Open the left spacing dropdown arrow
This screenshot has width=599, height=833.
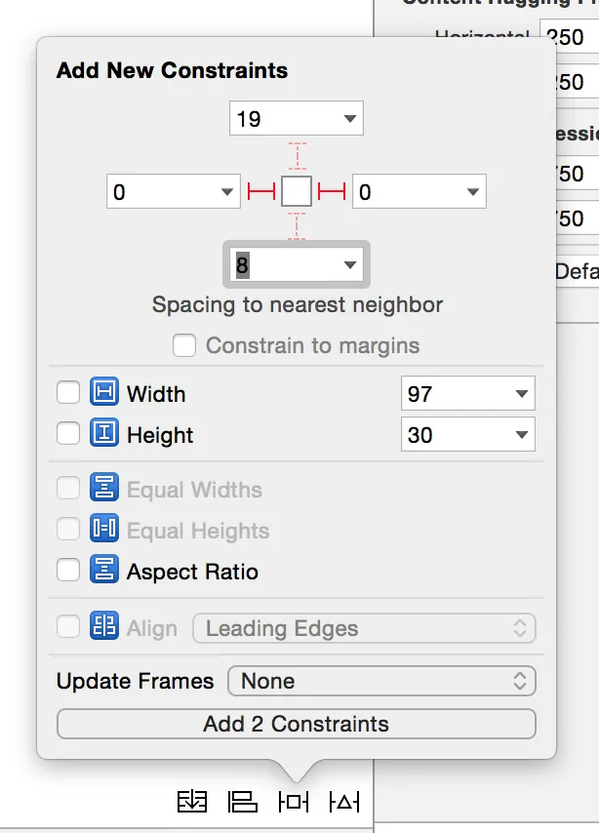[x=227, y=192]
